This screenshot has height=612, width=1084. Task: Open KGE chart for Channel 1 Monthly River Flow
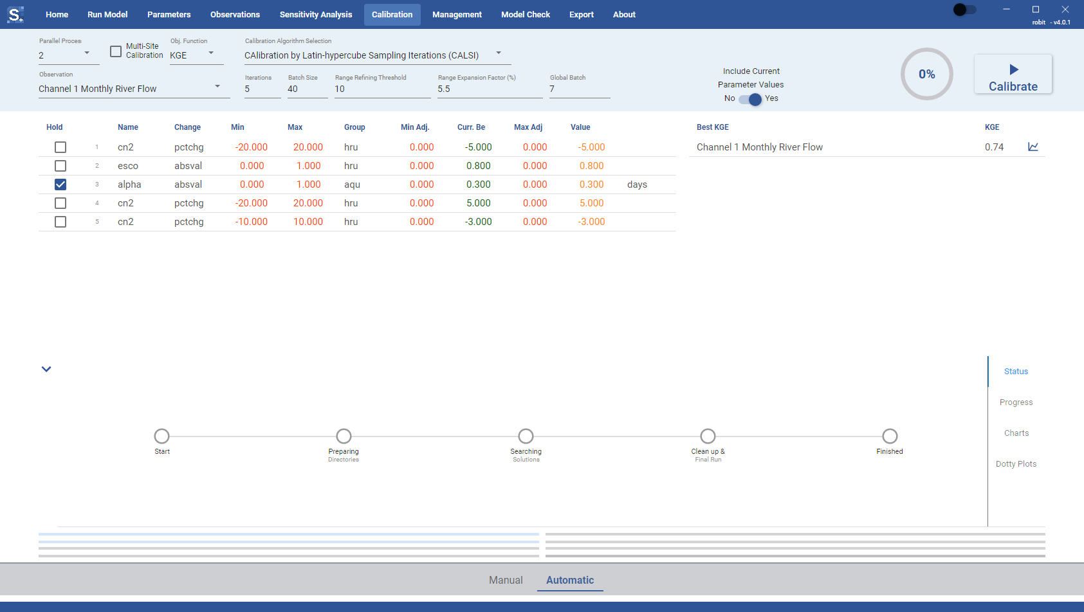[1033, 147]
